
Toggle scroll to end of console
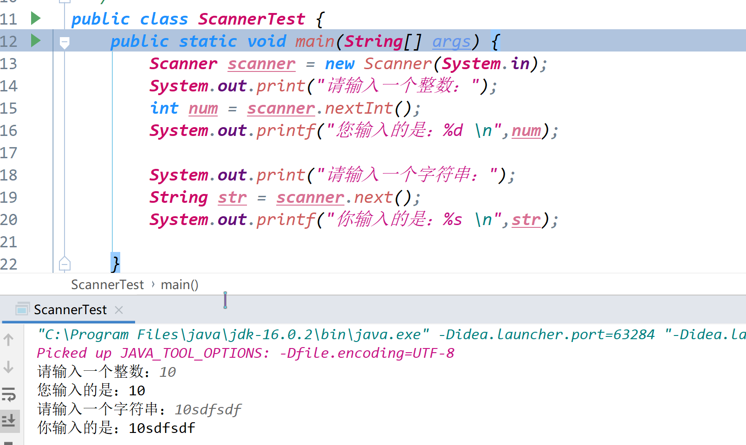(9, 421)
